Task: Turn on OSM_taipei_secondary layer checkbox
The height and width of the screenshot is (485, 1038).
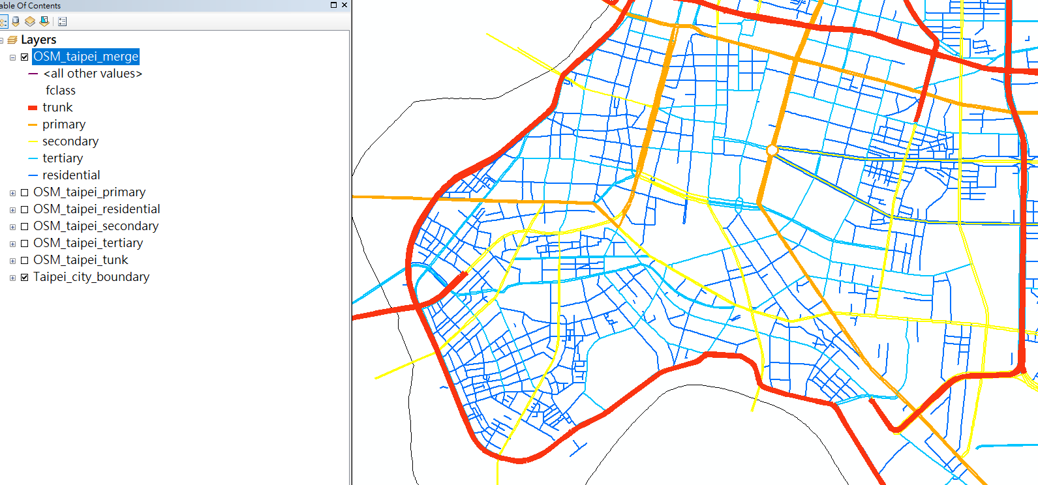Action: coord(25,226)
